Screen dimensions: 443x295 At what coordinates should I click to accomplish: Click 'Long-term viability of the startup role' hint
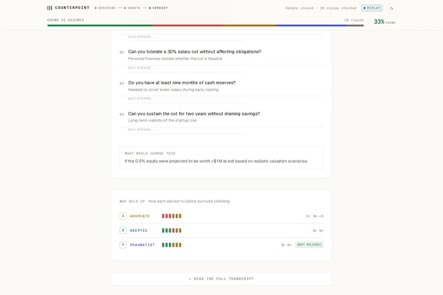pos(162,120)
